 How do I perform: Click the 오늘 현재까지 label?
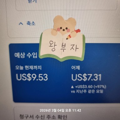[28, 68]
